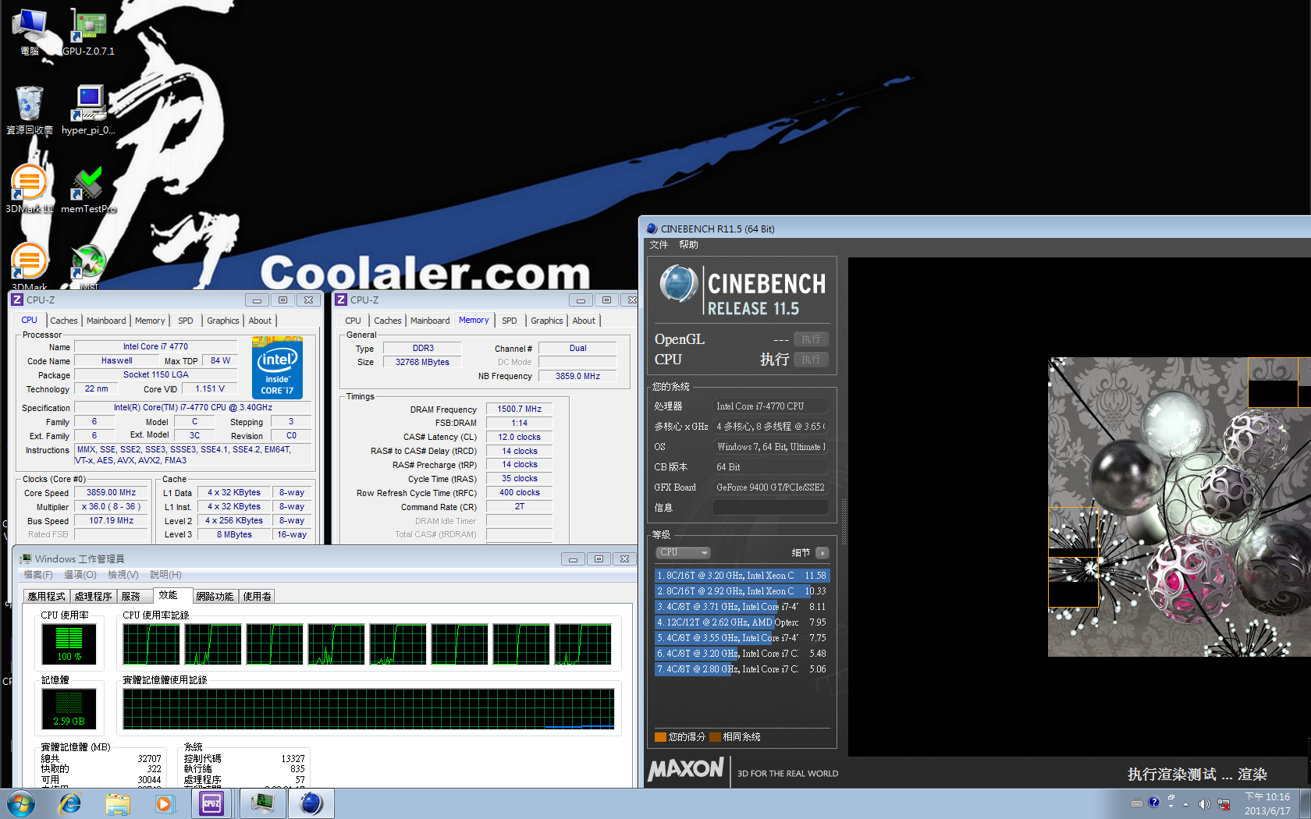
Task: Open the 帮助 menu in CINEBENCH
Action: [689, 245]
